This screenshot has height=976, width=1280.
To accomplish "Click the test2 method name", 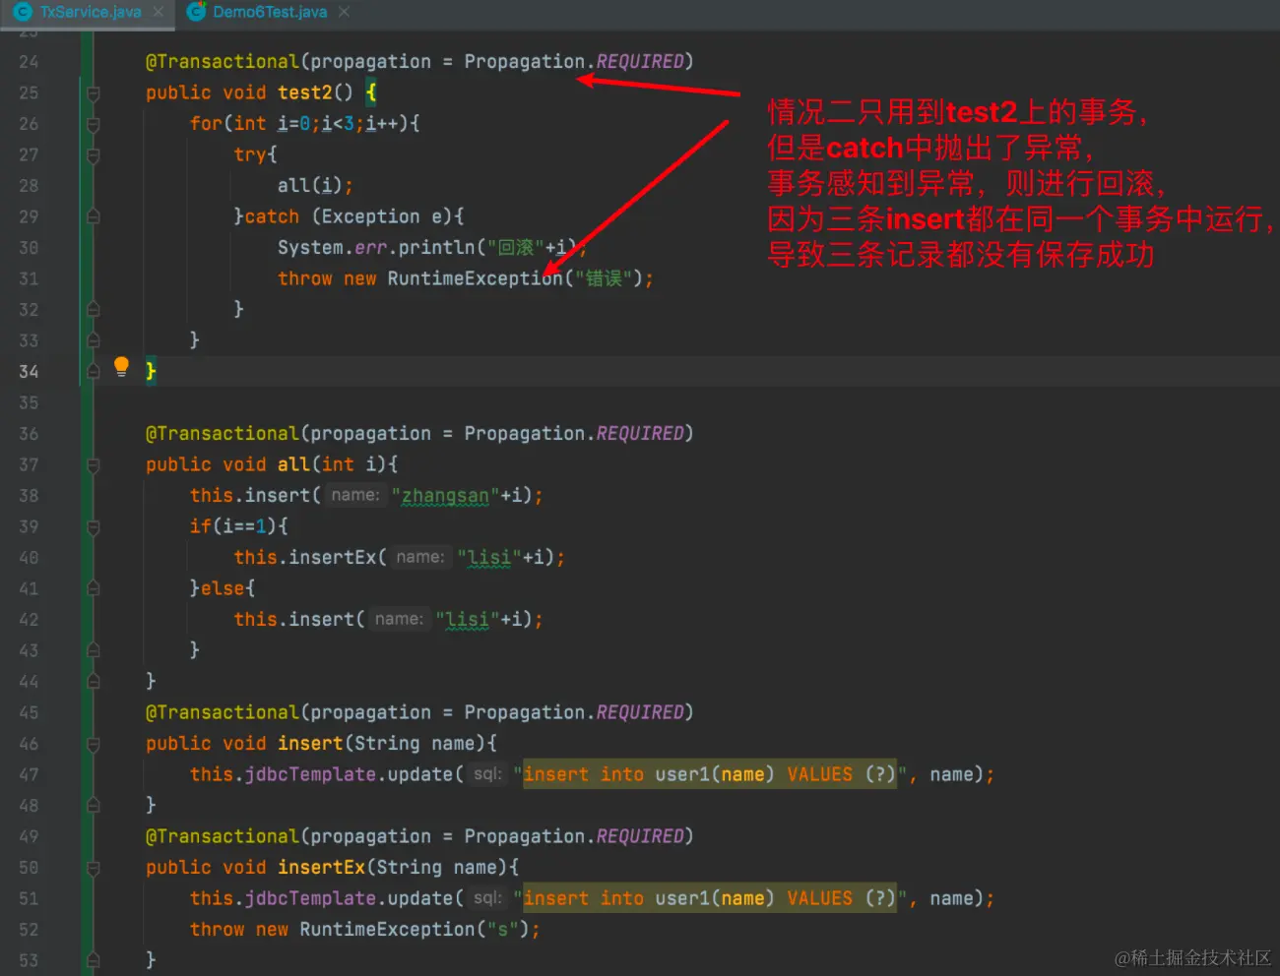I will 305,92.
